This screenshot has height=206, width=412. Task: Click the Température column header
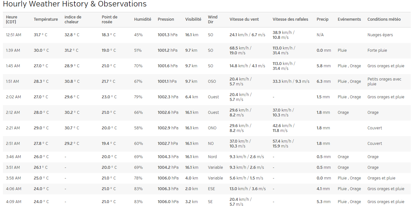tap(46, 19)
